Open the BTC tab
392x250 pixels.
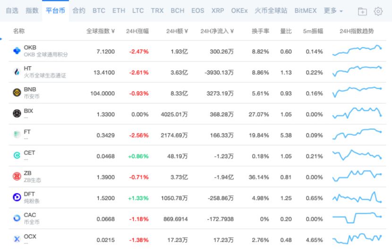(x=99, y=11)
